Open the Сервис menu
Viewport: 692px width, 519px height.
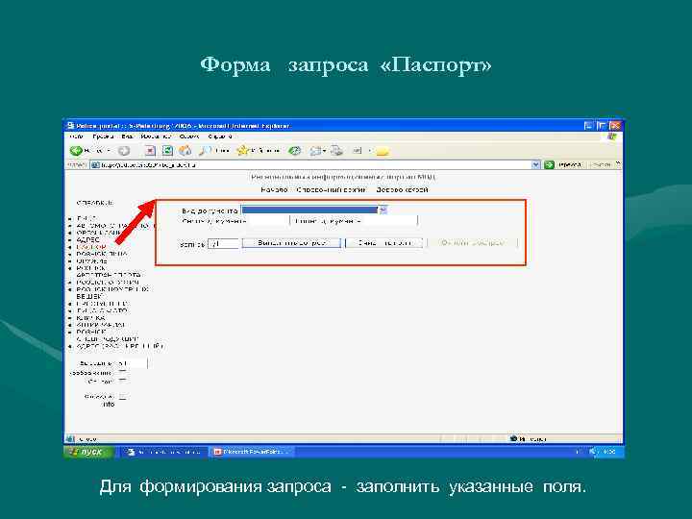(189, 136)
